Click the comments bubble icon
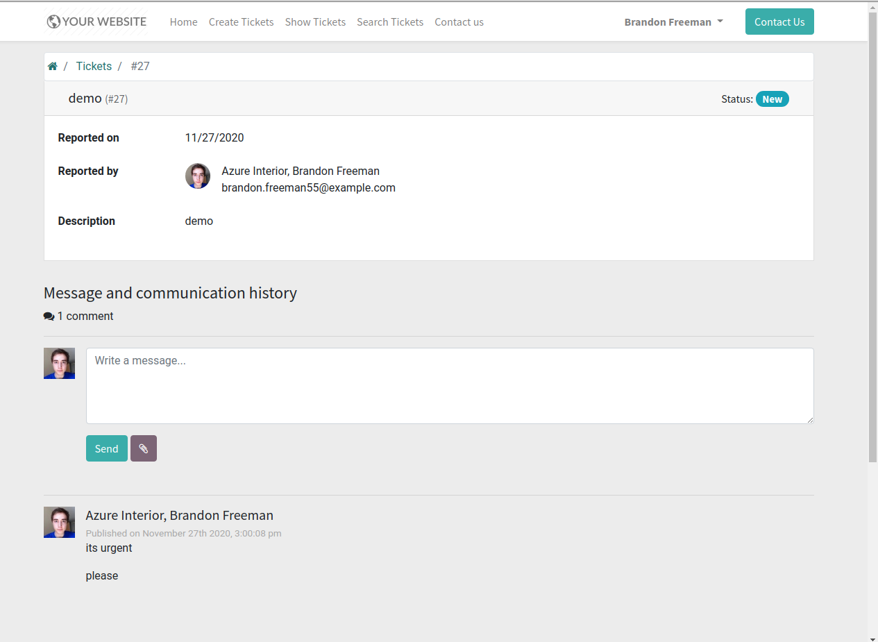 pyautogui.click(x=49, y=316)
